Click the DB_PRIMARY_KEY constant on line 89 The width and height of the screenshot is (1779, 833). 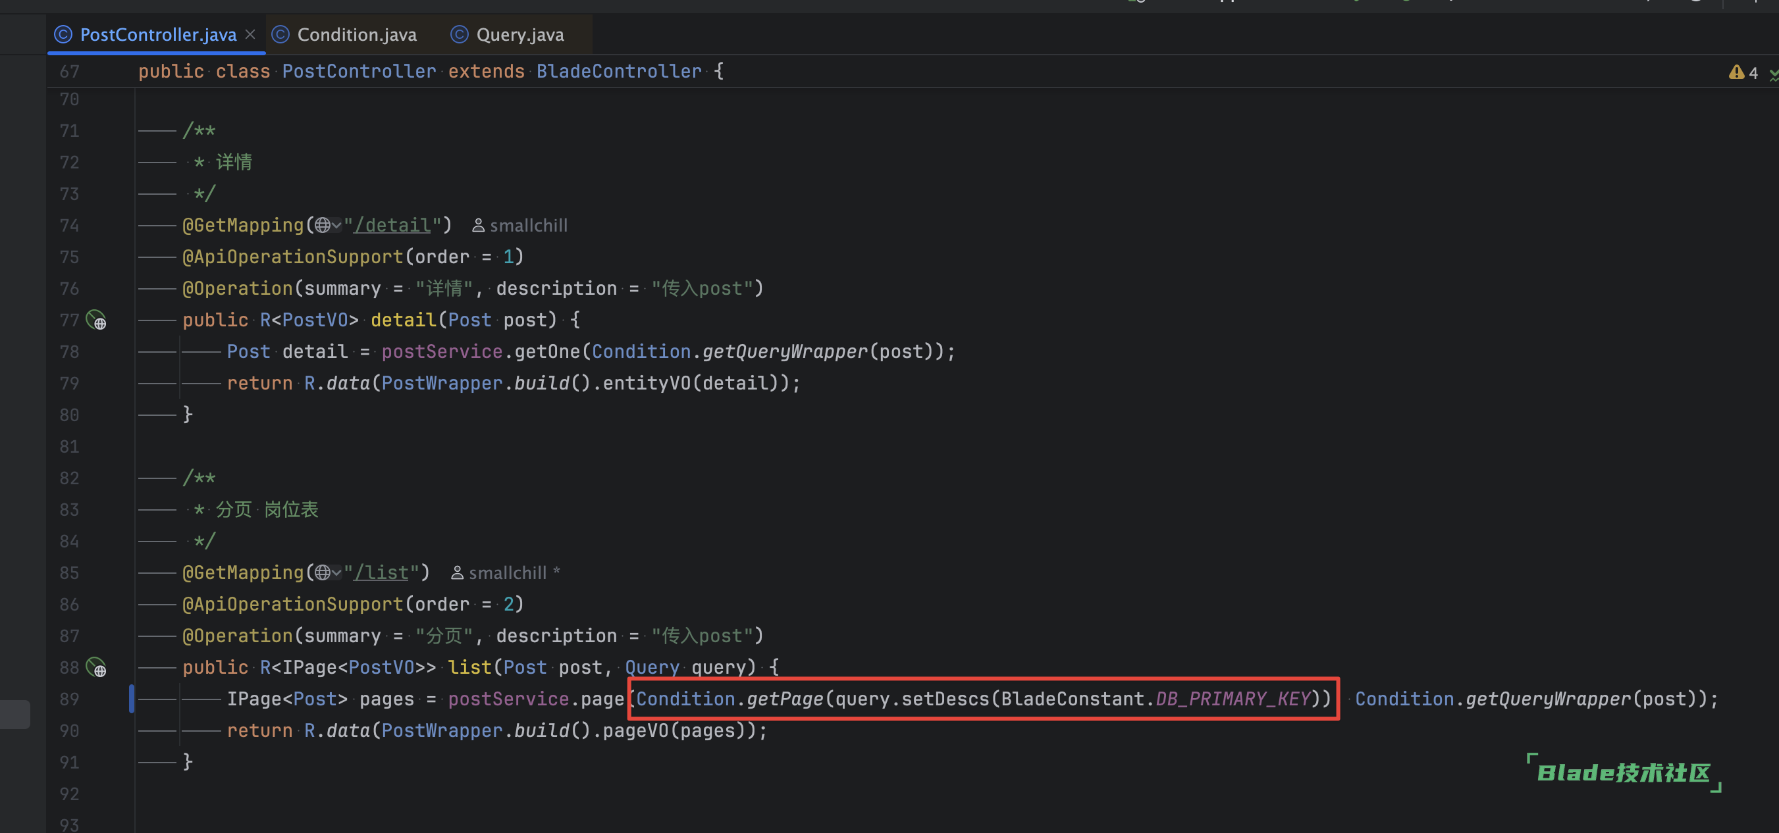click(1233, 699)
